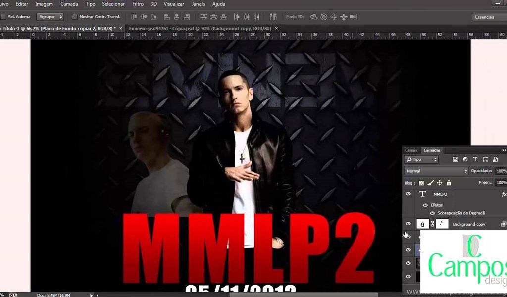Click the horizontal canvas scrollbar
The width and height of the screenshot is (507, 297).
(x=304, y=295)
